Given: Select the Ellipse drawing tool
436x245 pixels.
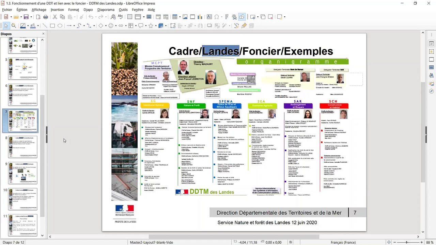Looking at the screenshot, I should [60, 26].
